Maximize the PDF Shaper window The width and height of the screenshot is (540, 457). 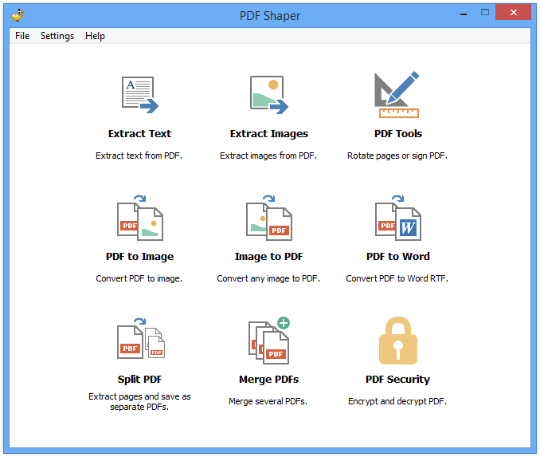(x=485, y=13)
